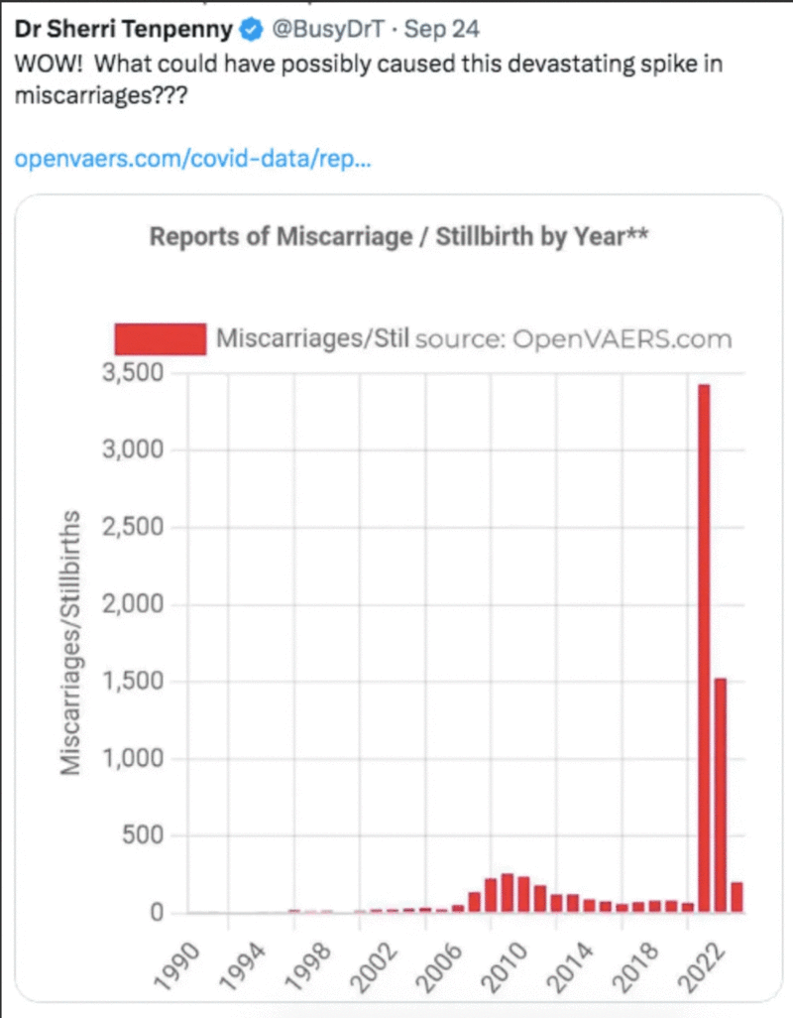The width and height of the screenshot is (793, 1018).
Task: Click the 2,000 y-axis label
Action: [133, 604]
